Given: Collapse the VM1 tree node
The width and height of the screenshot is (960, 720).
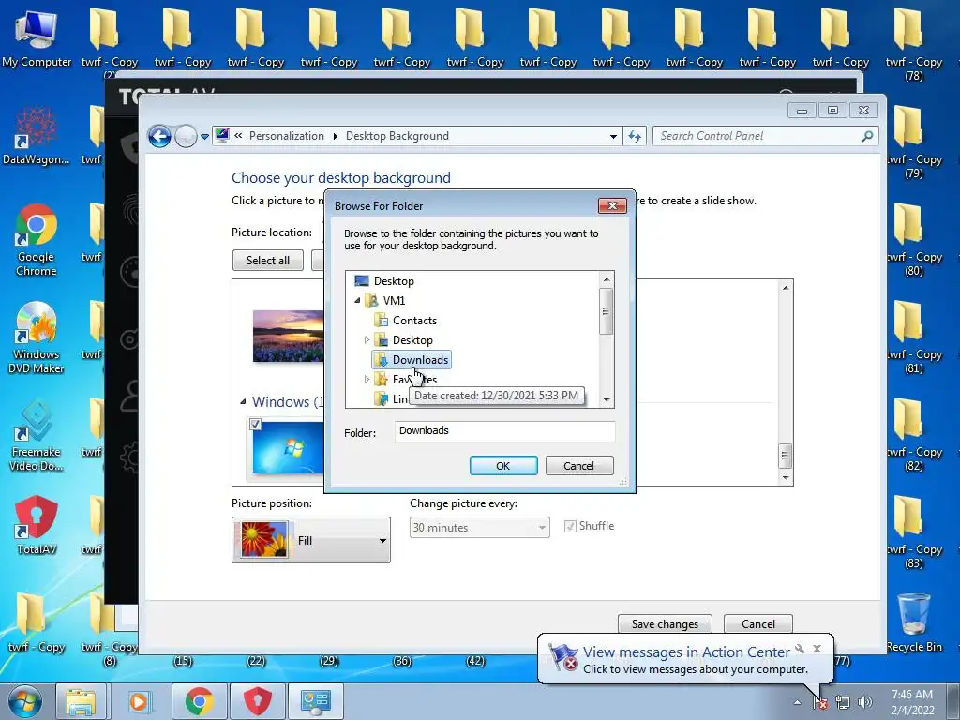Looking at the screenshot, I should click(357, 301).
